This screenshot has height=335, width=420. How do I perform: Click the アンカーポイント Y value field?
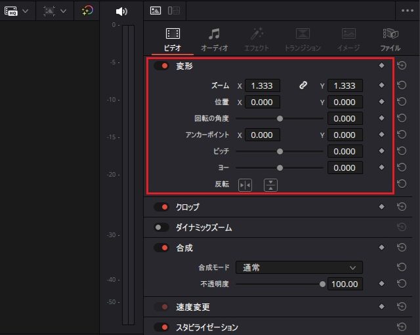[x=345, y=135]
